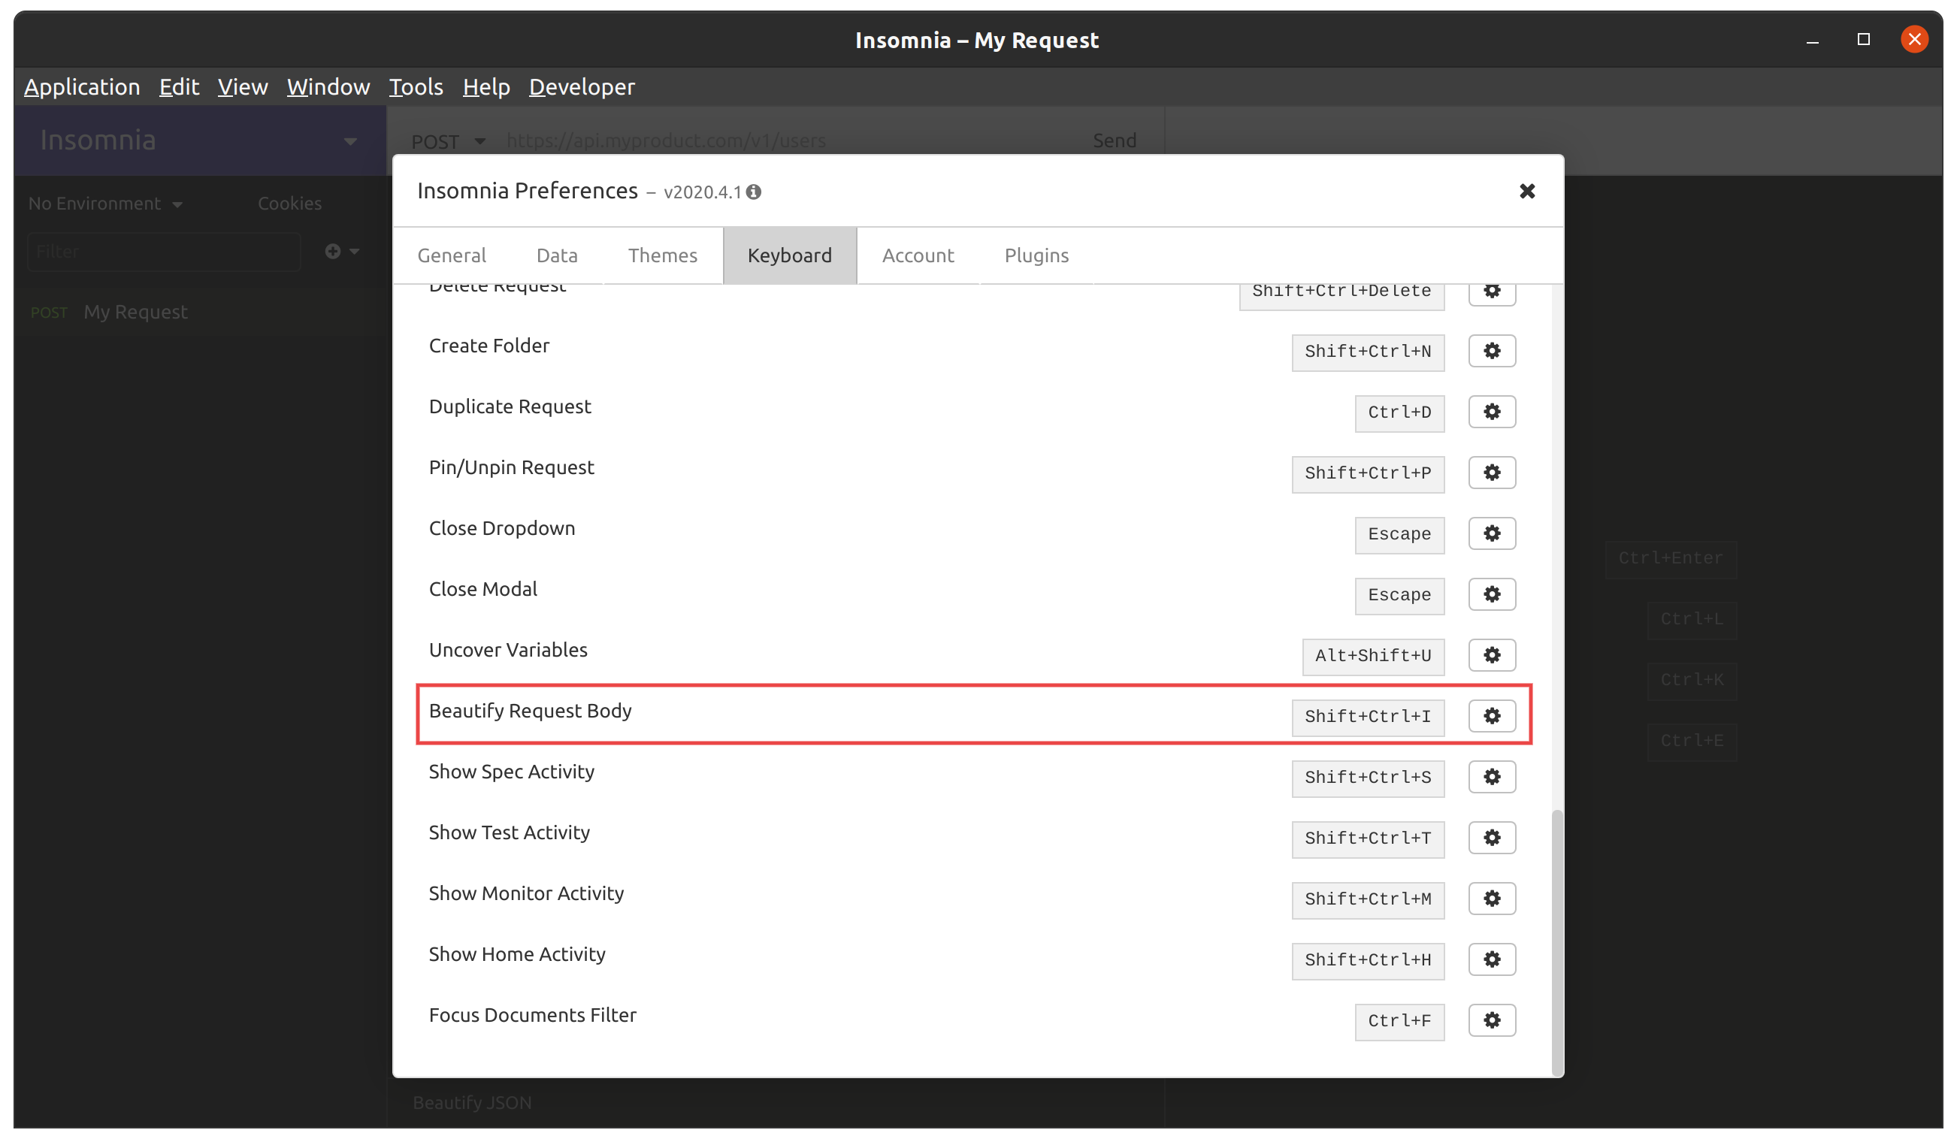Open gear settings for Close Dropdown shortcut

pos(1492,533)
